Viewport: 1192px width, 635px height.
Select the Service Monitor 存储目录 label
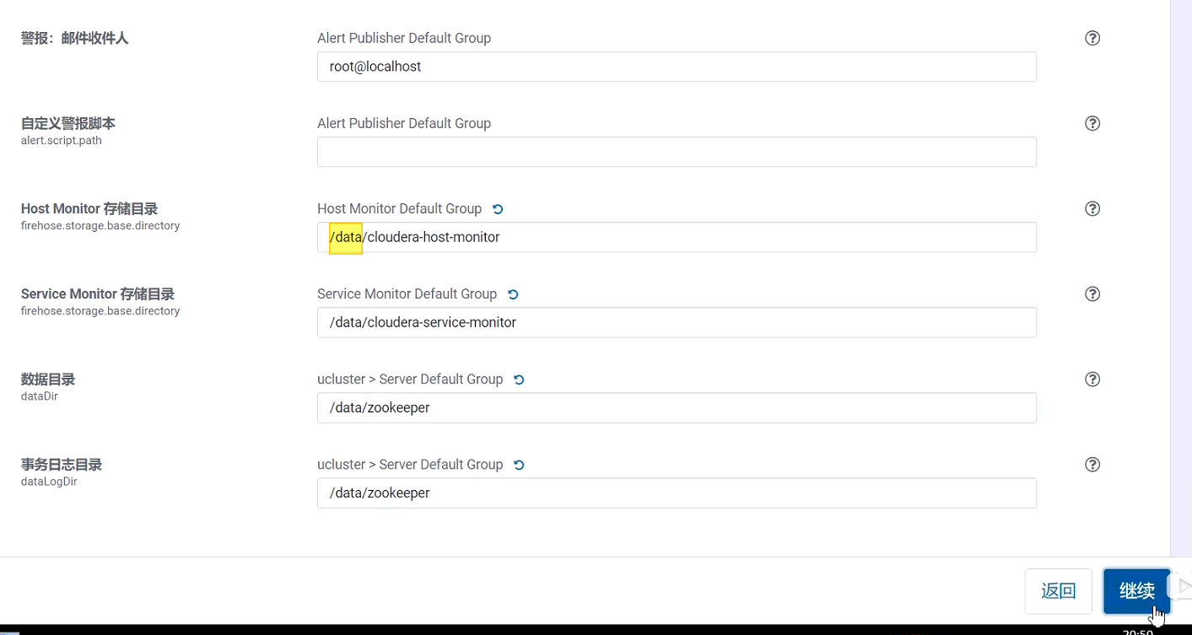pyautogui.click(x=98, y=293)
